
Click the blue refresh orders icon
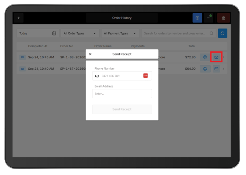click(x=223, y=33)
